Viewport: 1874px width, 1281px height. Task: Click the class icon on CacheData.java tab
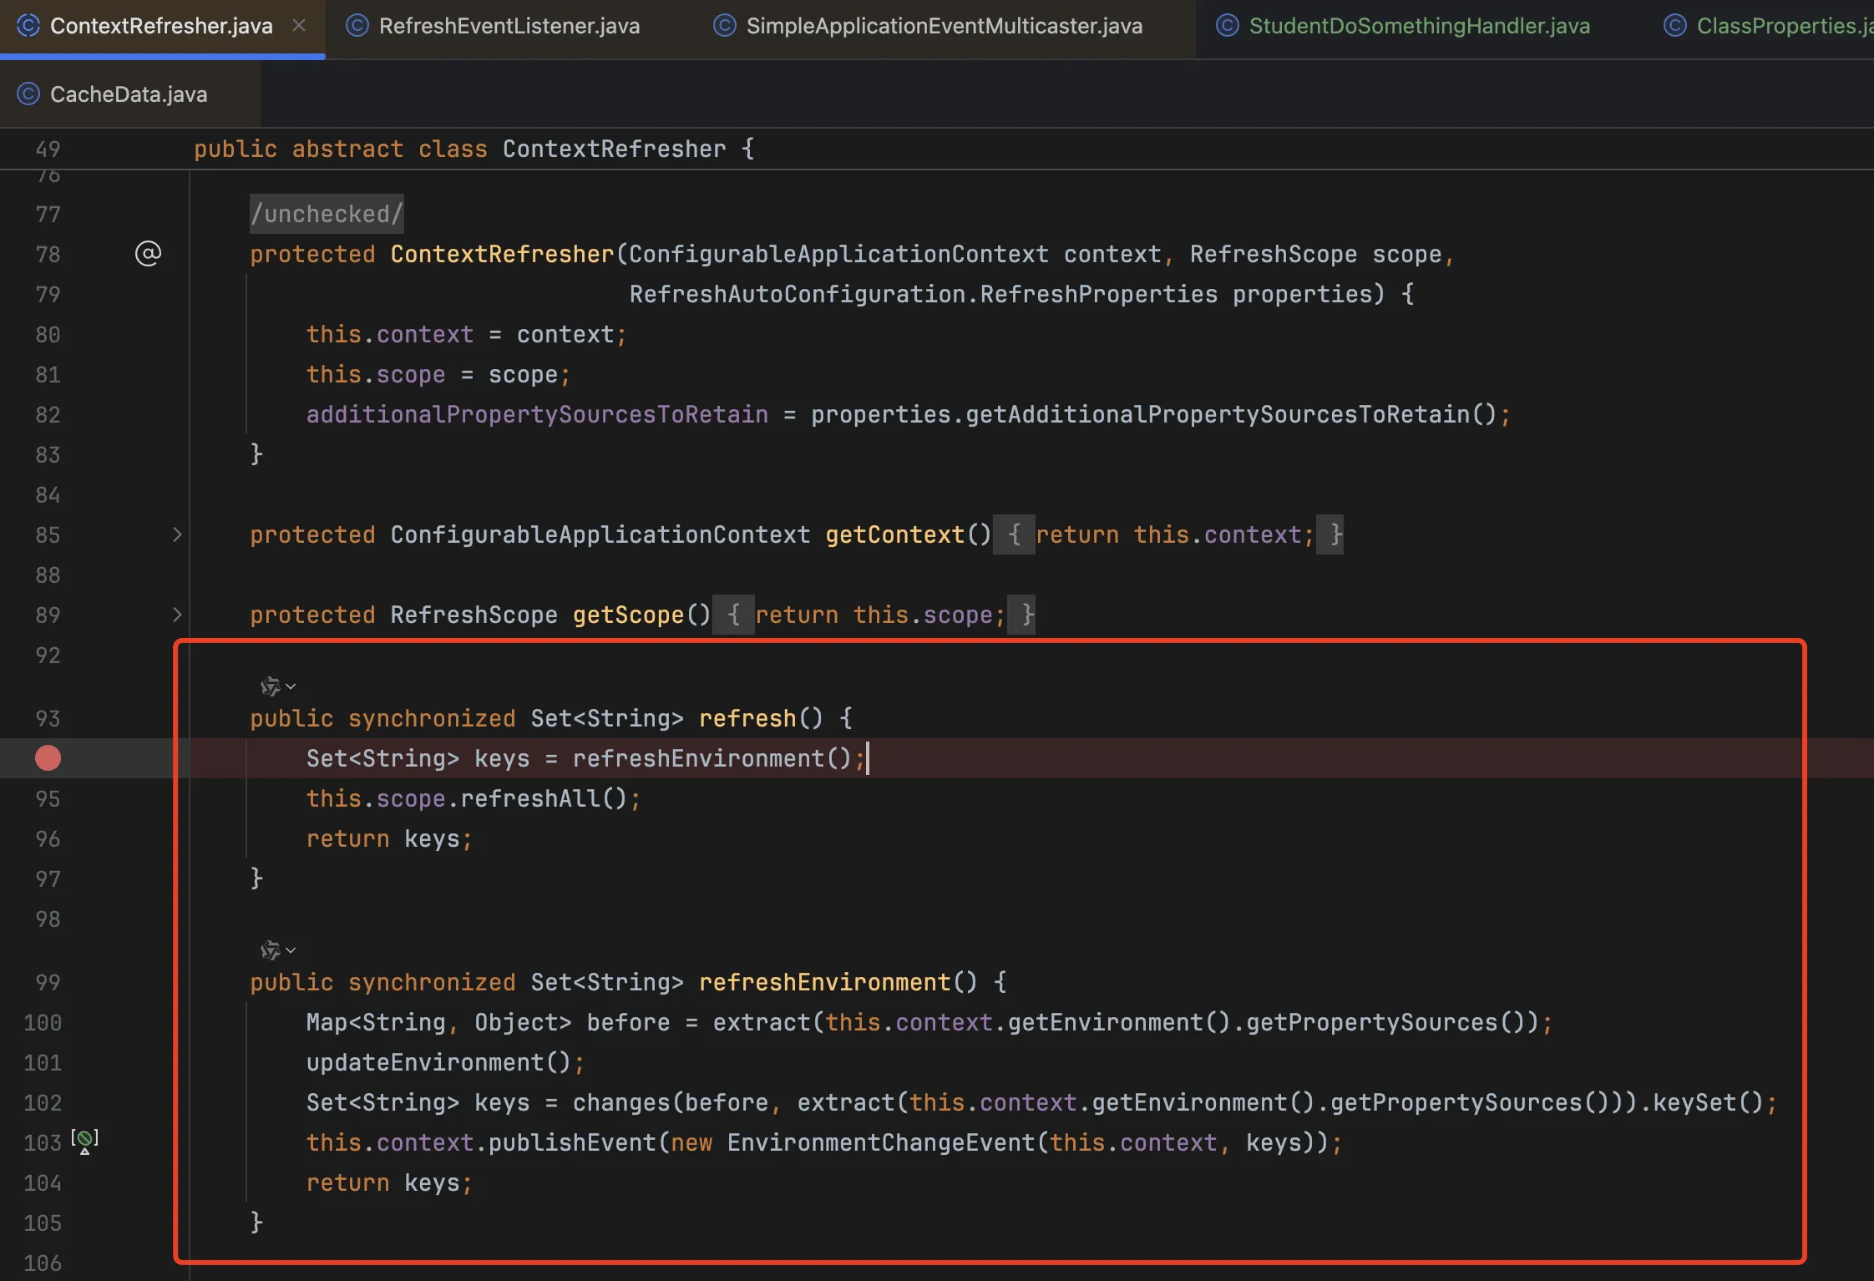click(x=28, y=94)
